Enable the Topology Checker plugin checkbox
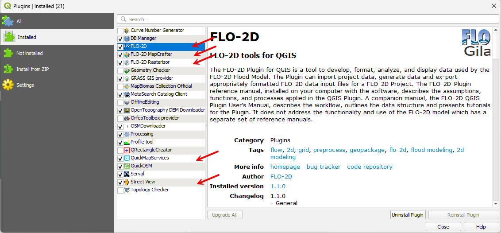Image resolution: width=501 pixels, height=233 pixels. 120,190
